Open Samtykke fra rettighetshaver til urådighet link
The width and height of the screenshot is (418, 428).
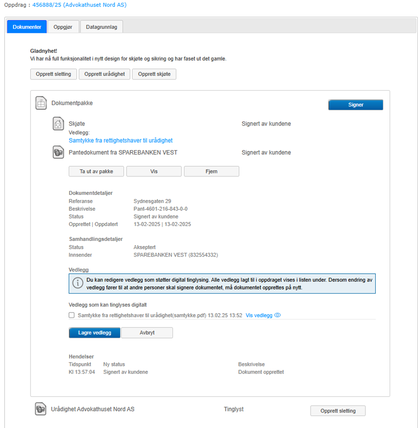point(121,140)
